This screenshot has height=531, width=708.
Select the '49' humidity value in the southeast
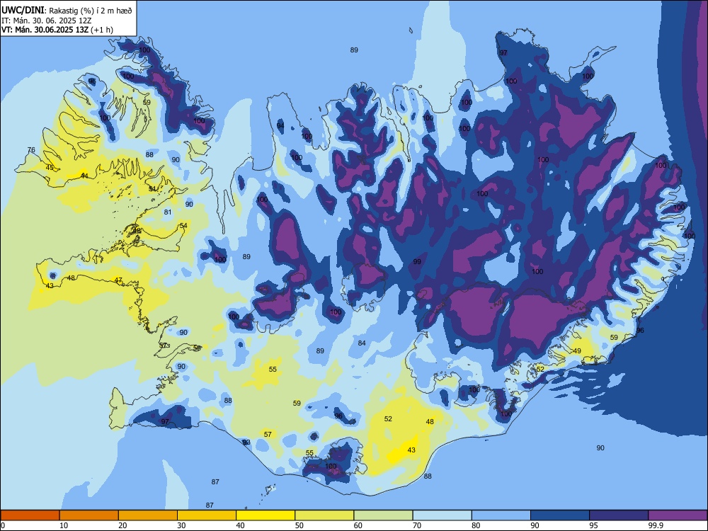coord(577,351)
